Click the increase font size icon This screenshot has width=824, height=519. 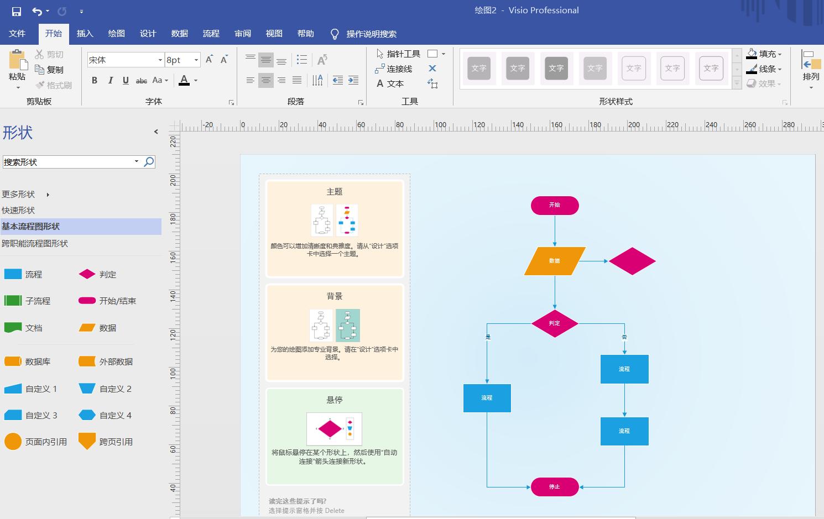pos(209,60)
